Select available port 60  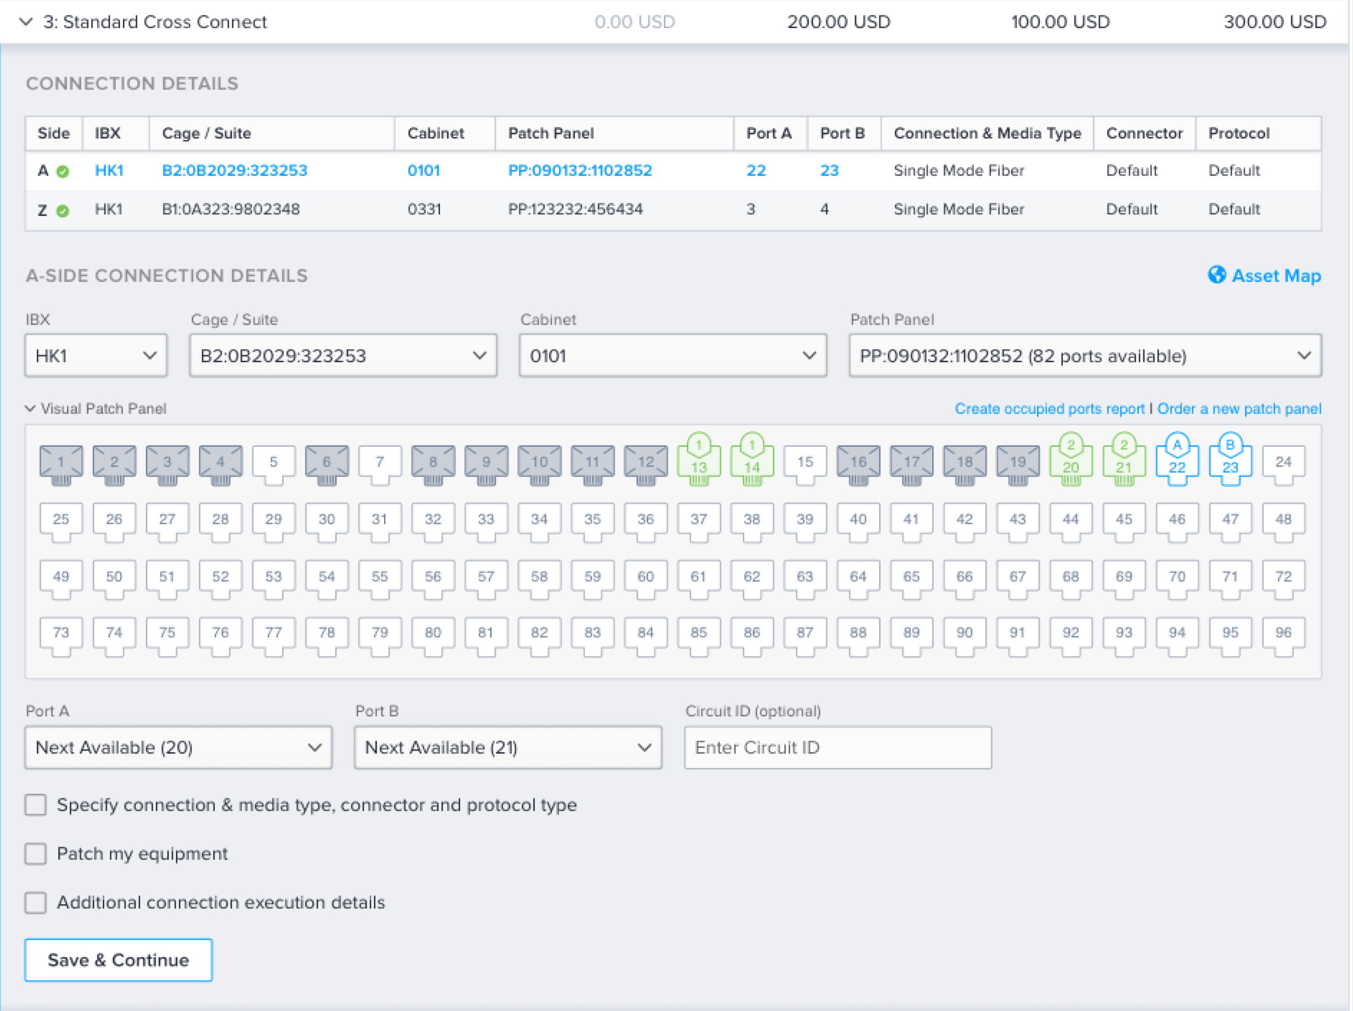click(645, 577)
